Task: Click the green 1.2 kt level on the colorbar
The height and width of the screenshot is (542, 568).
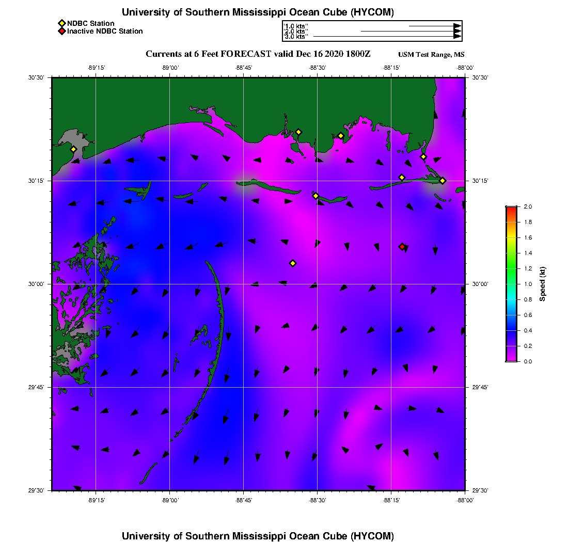Action: (x=511, y=268)
